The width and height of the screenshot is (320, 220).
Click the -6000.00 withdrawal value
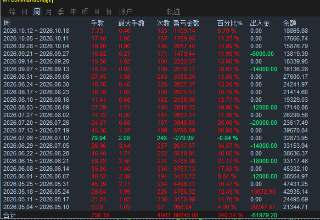[262, 54]
